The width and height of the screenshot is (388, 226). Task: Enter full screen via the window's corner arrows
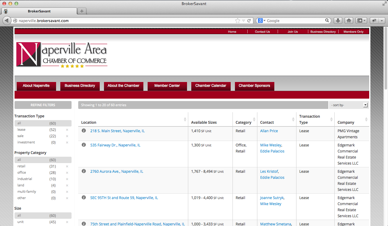tap(384, 4)
